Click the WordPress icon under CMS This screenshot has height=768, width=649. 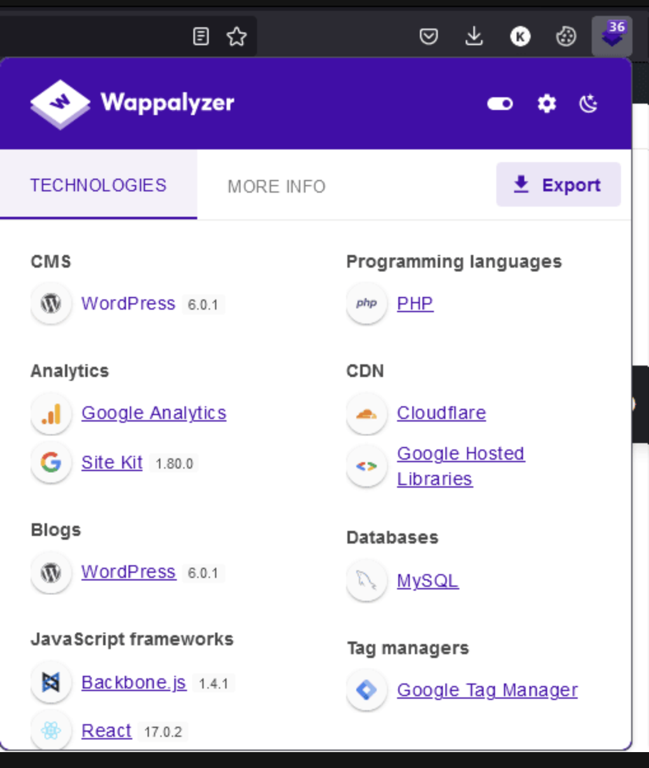51,303
